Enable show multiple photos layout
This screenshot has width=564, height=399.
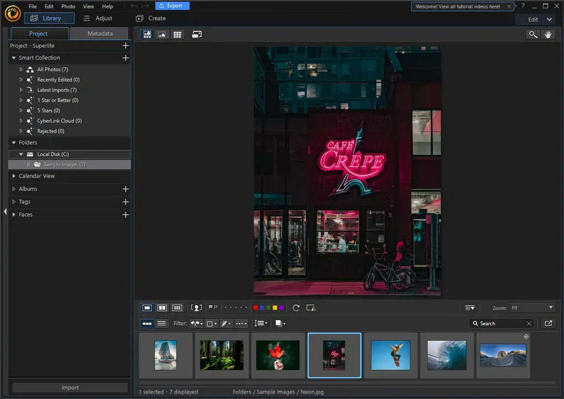pos(177,308)
